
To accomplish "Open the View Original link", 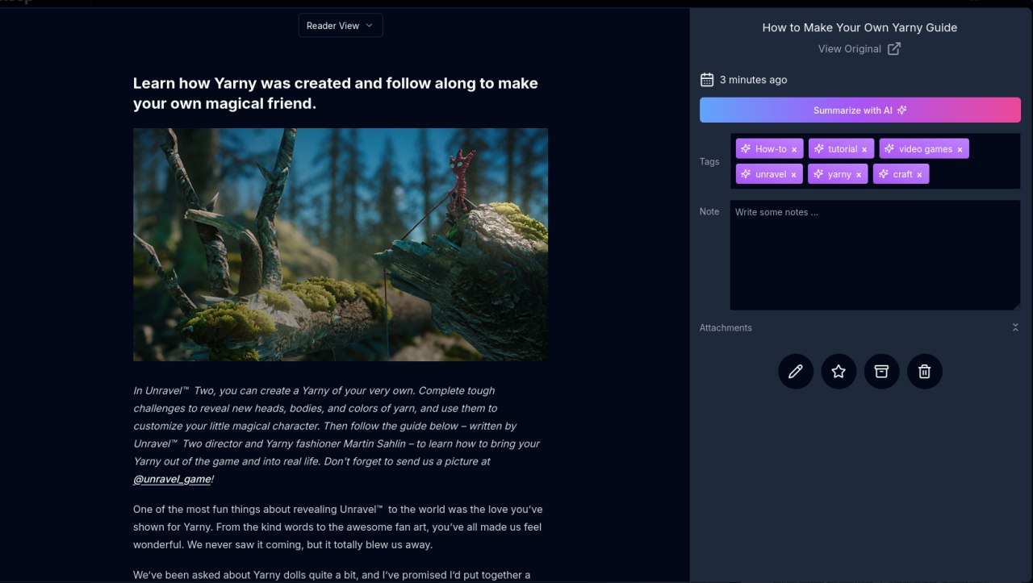I will 859,48.
